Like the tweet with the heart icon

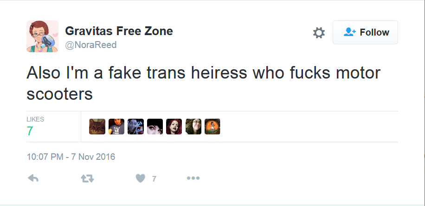[x=141, y=178]
